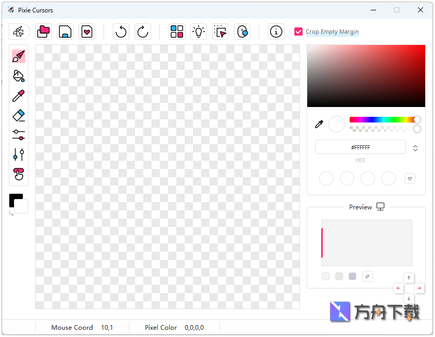Open the four-squares grid menu
Image resolution: width=435 pixels, height=337 pixels.
point(177,32)
